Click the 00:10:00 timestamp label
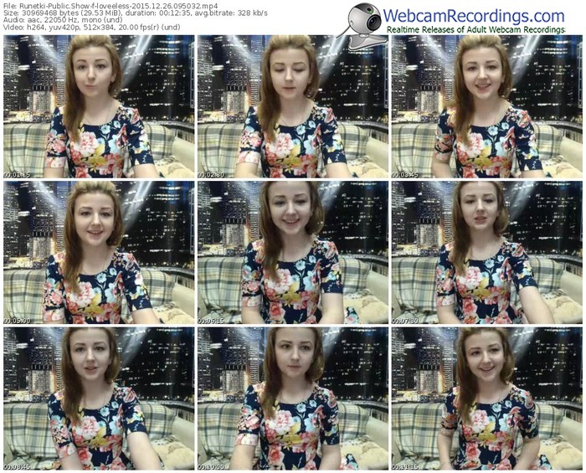The image size is (586, 473). (211, 465)
